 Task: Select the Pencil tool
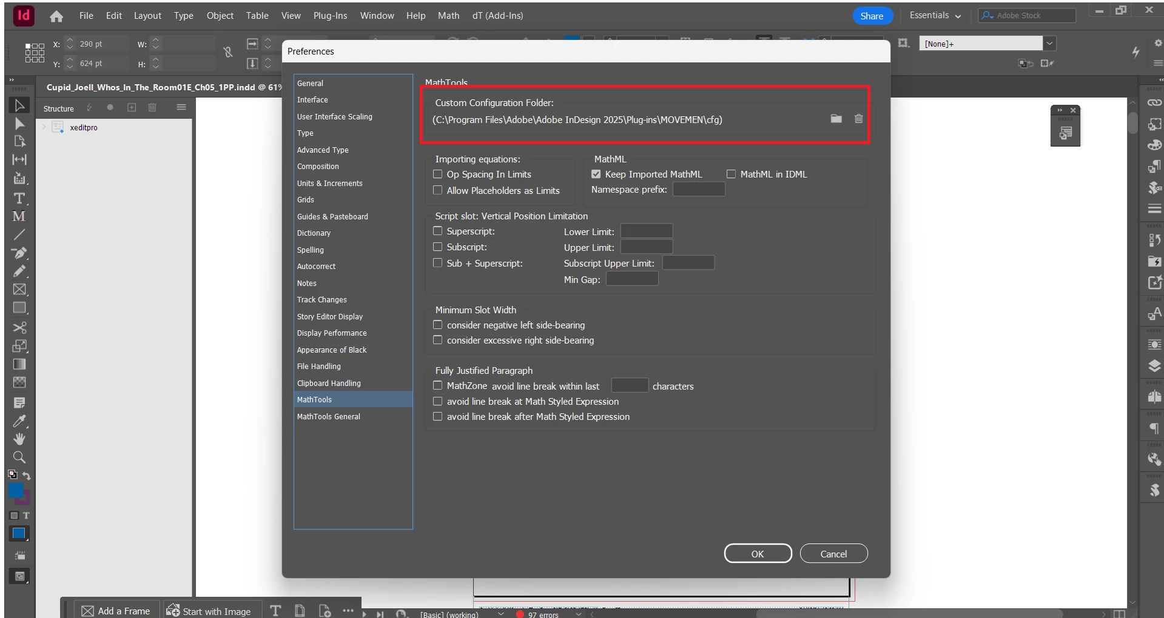click(19, 271)
